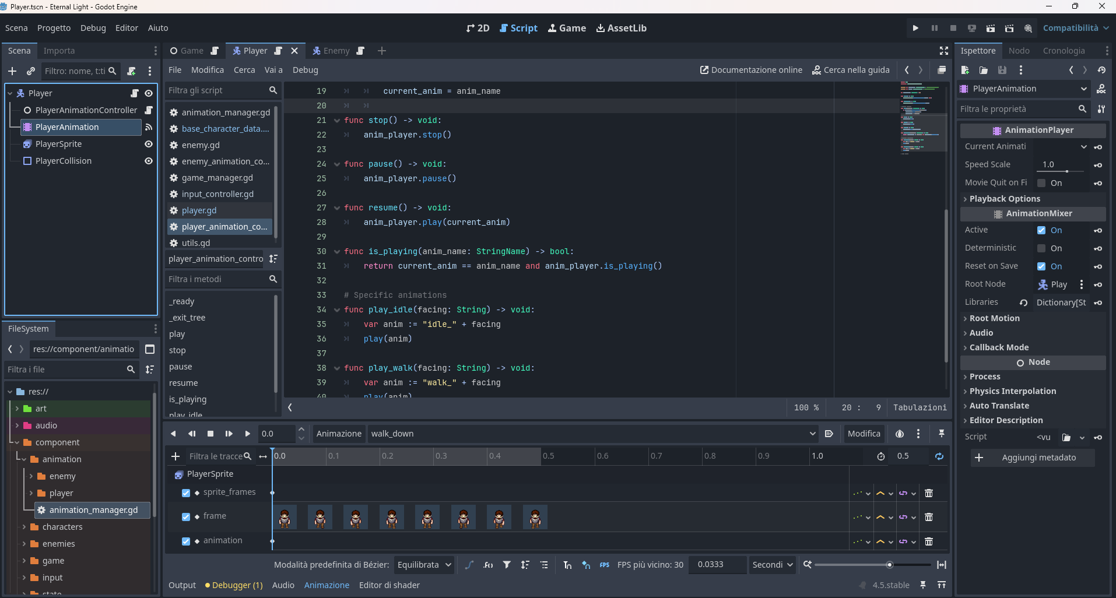
Task: Enable the Deterministic checkbox
Action: [x=1041, y=248]
